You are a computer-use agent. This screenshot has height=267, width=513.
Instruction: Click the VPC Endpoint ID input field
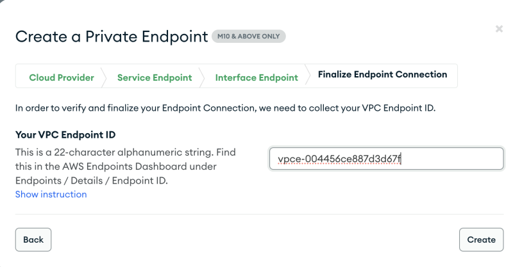tap(386, 159)
